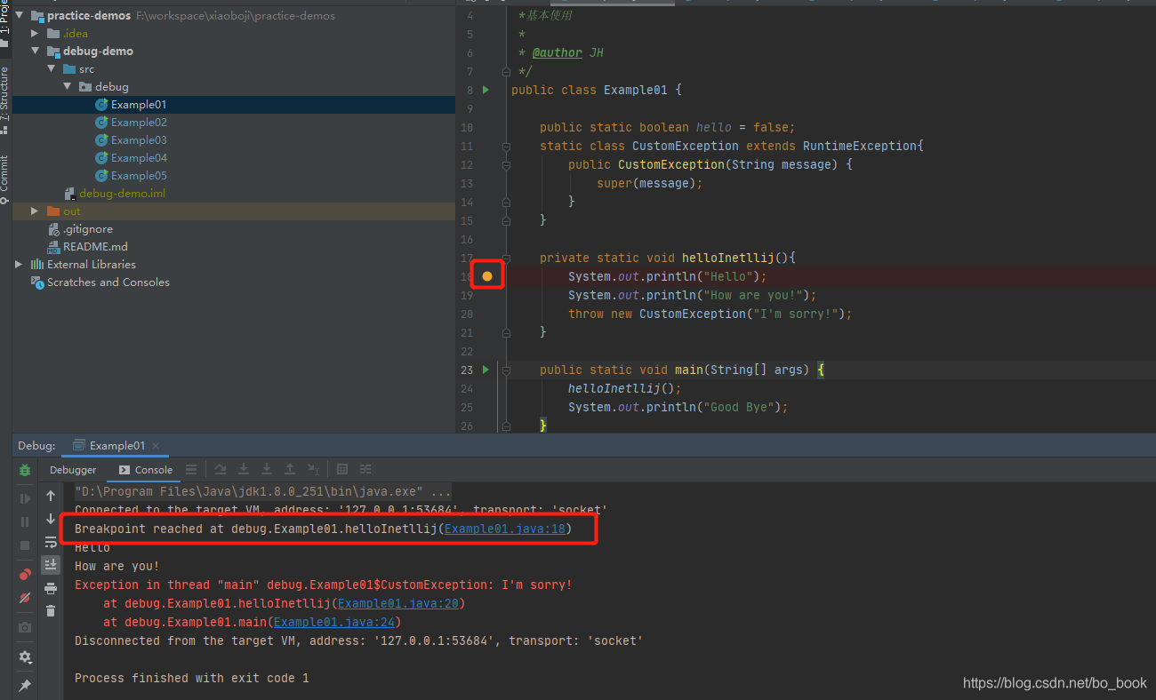Viewport: 1156px width, 700px height.
Task: Click the console Print icon
Action: click(x=51, y=588)
